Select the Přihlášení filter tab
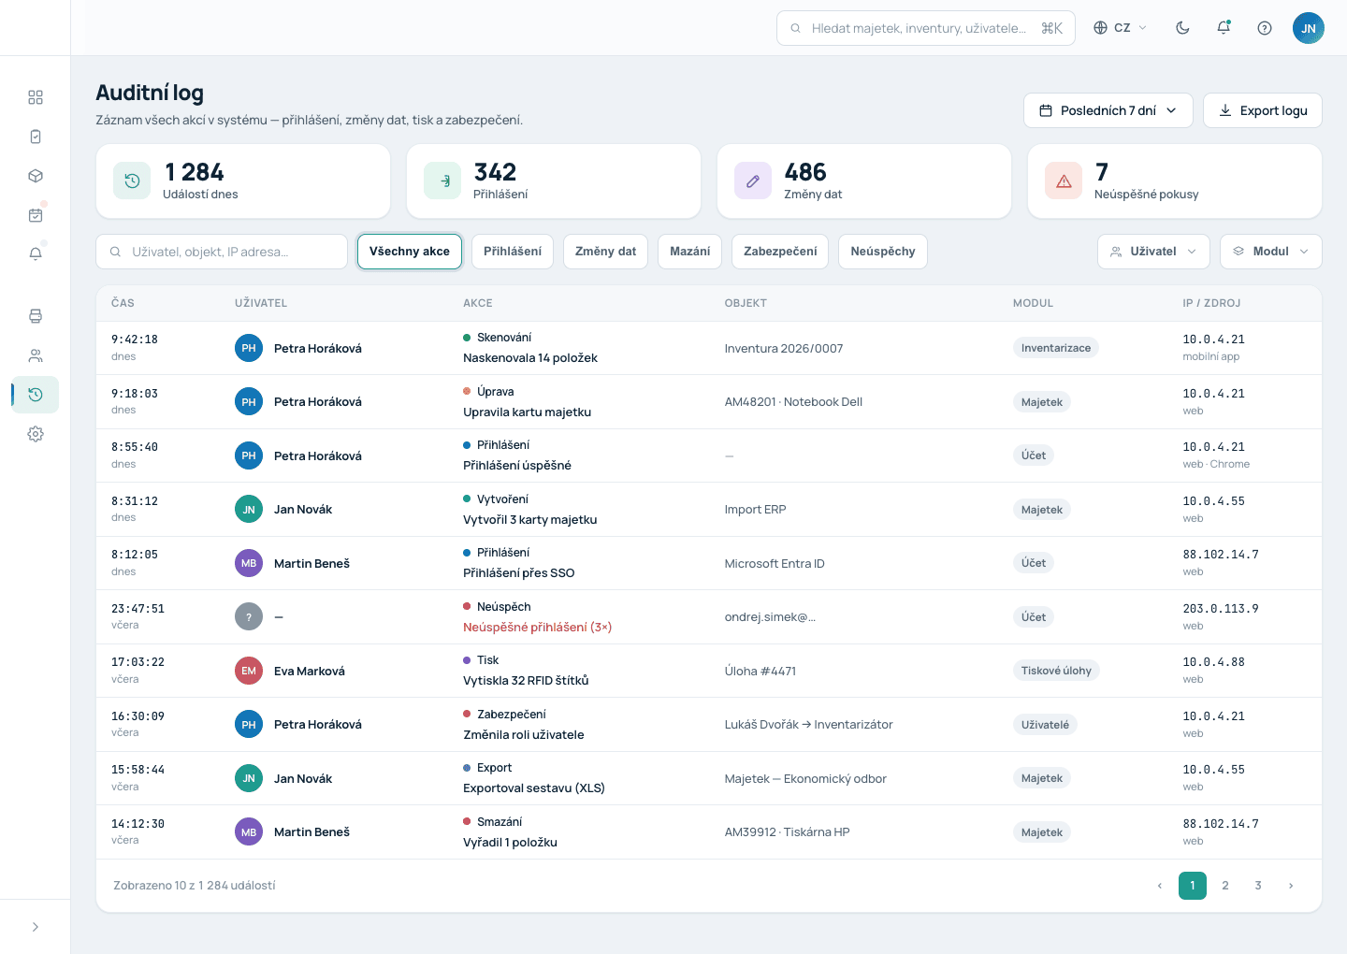This screenshot has width=1347, height=954. point(513,252)
